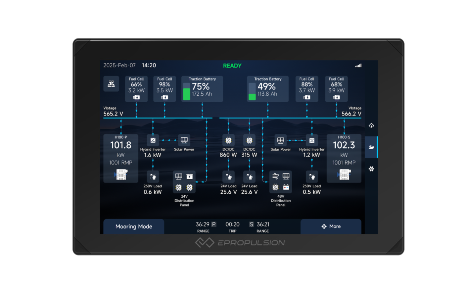
Task: Tap the Solar Power icon beside 1.6 kW inverter
Action: (184, 140)
